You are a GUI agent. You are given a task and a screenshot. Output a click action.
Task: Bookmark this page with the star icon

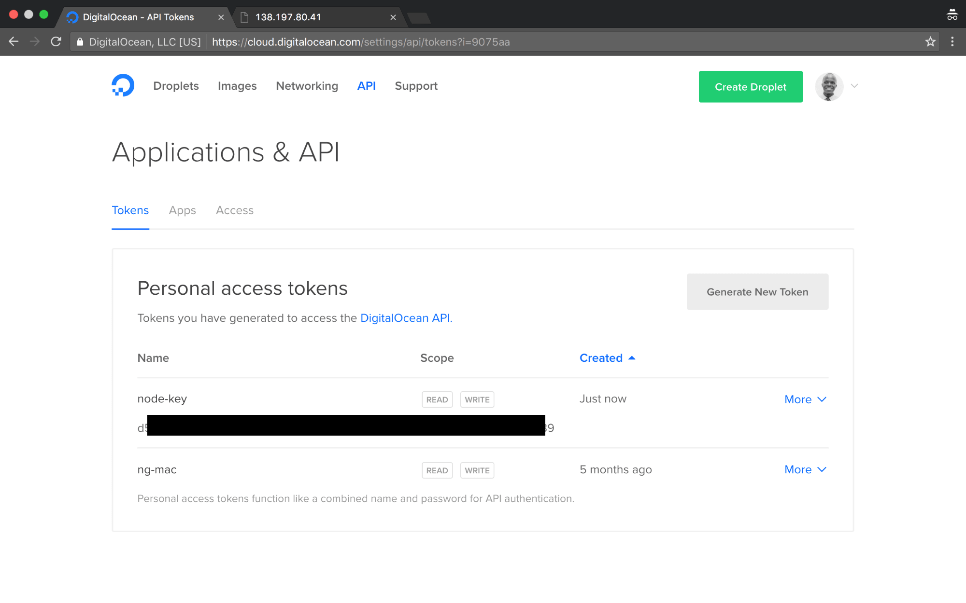click(930, 42)
